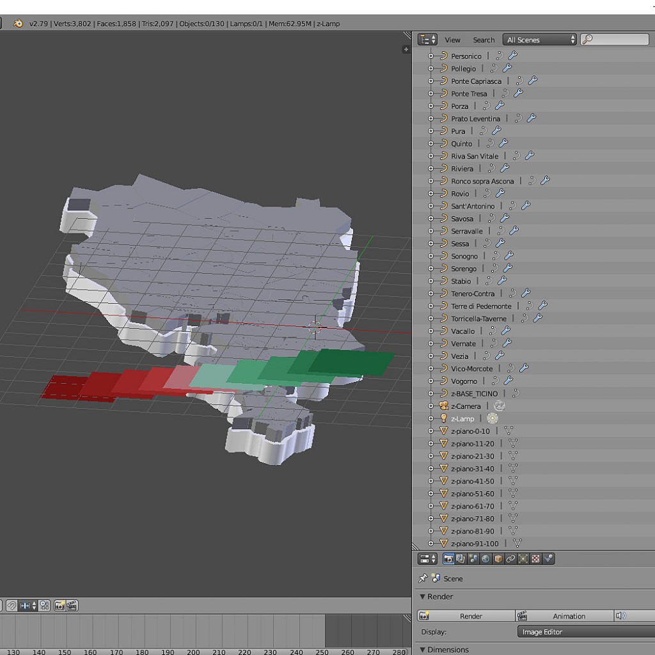The width and height of the screenshot is (655, 655).
Task: Select the Texture checker icon in properties header
Action: (536, 559)
